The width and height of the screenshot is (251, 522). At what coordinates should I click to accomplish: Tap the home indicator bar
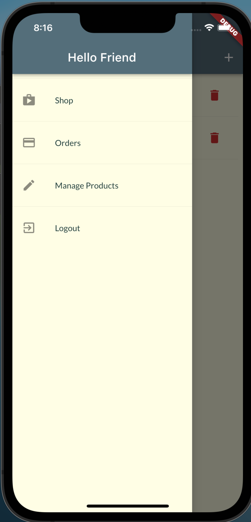point(128,506)
